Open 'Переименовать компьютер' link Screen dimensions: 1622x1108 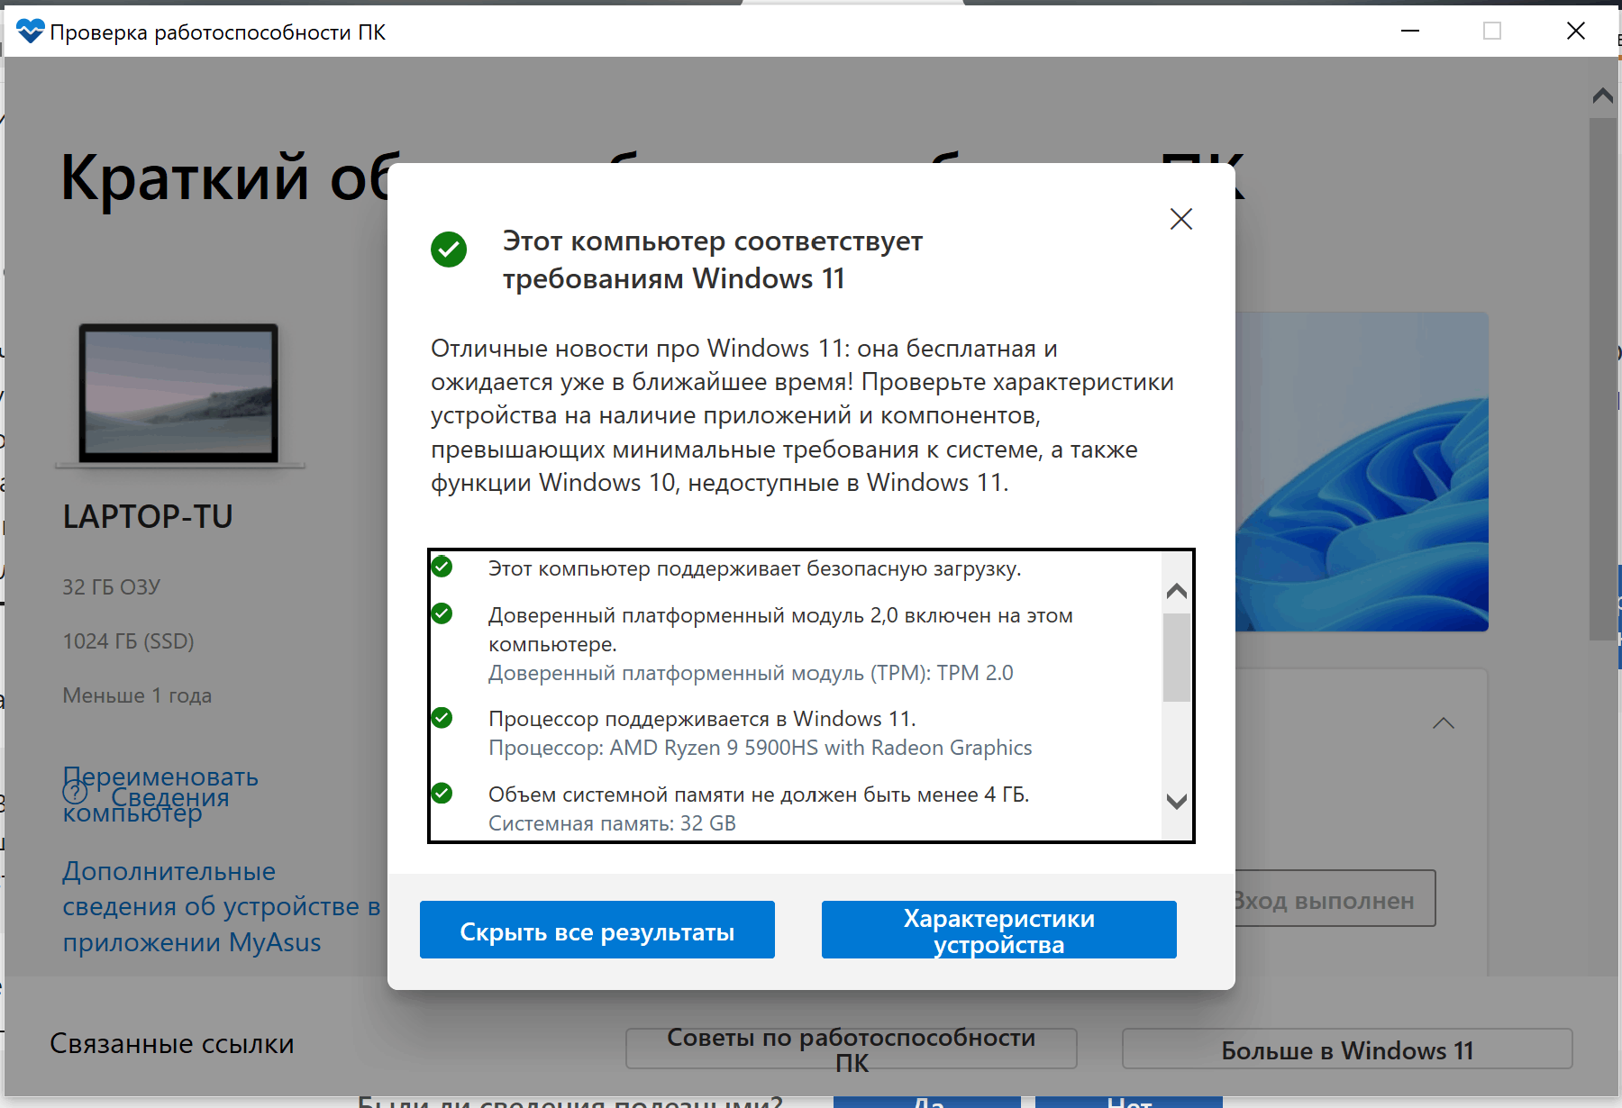coord(160,795)
